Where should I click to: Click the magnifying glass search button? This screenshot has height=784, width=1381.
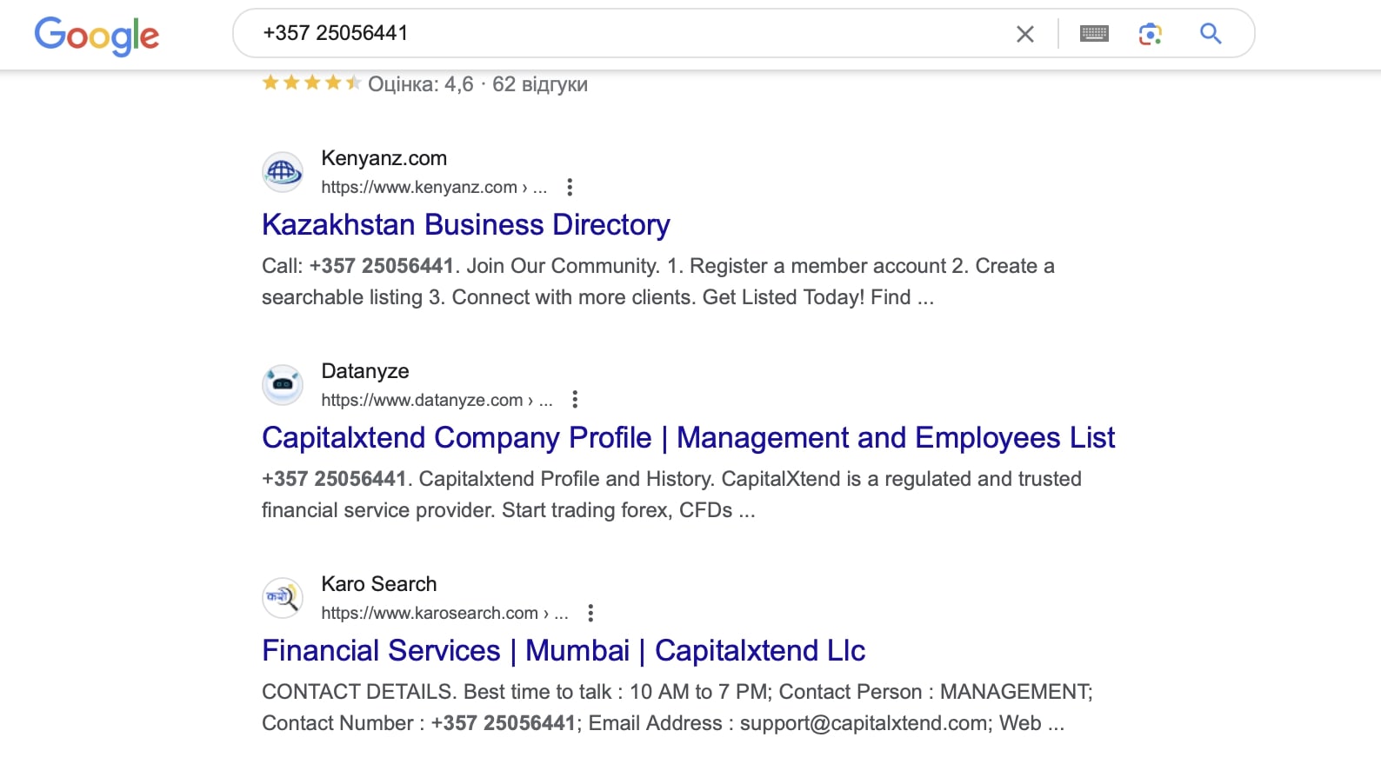click(1211, 34)
